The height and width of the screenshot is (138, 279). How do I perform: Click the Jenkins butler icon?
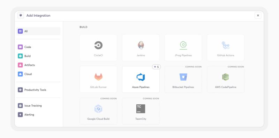coord(141,45)
